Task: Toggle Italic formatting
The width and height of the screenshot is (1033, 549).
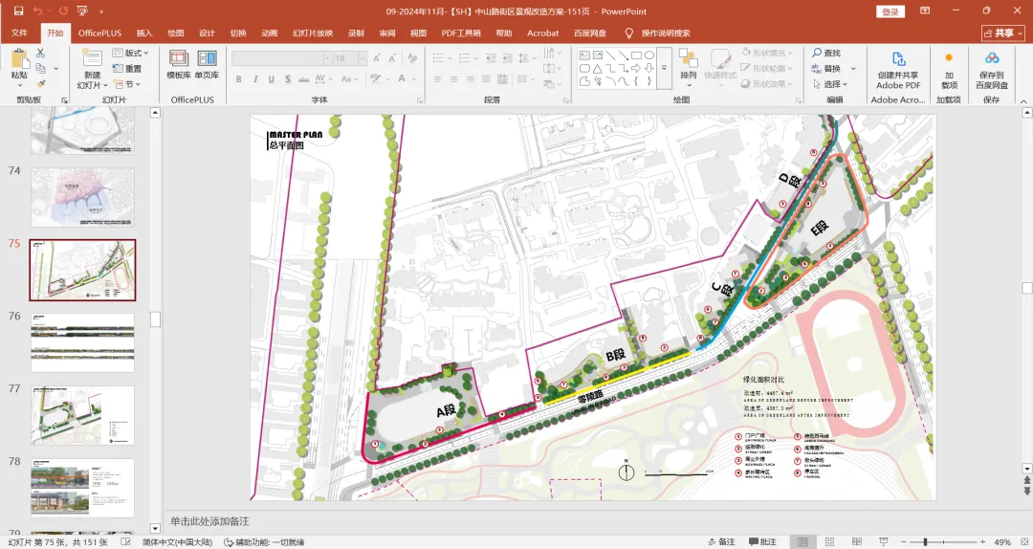Action: point(255,79)
